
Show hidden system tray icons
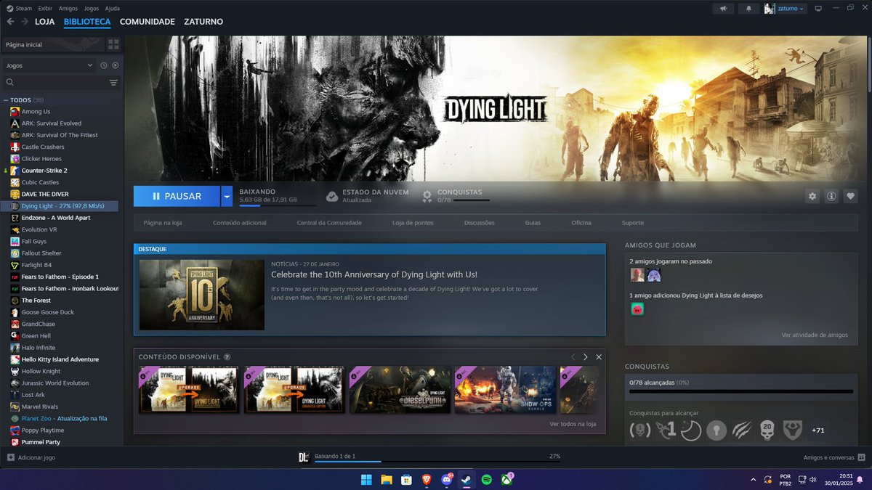[753, 480]
